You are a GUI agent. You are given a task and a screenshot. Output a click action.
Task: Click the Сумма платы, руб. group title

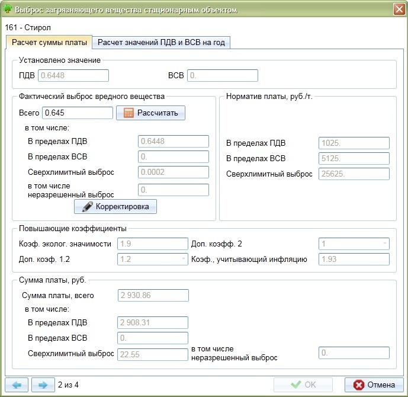pyautogui.click(x=52, y=280)
